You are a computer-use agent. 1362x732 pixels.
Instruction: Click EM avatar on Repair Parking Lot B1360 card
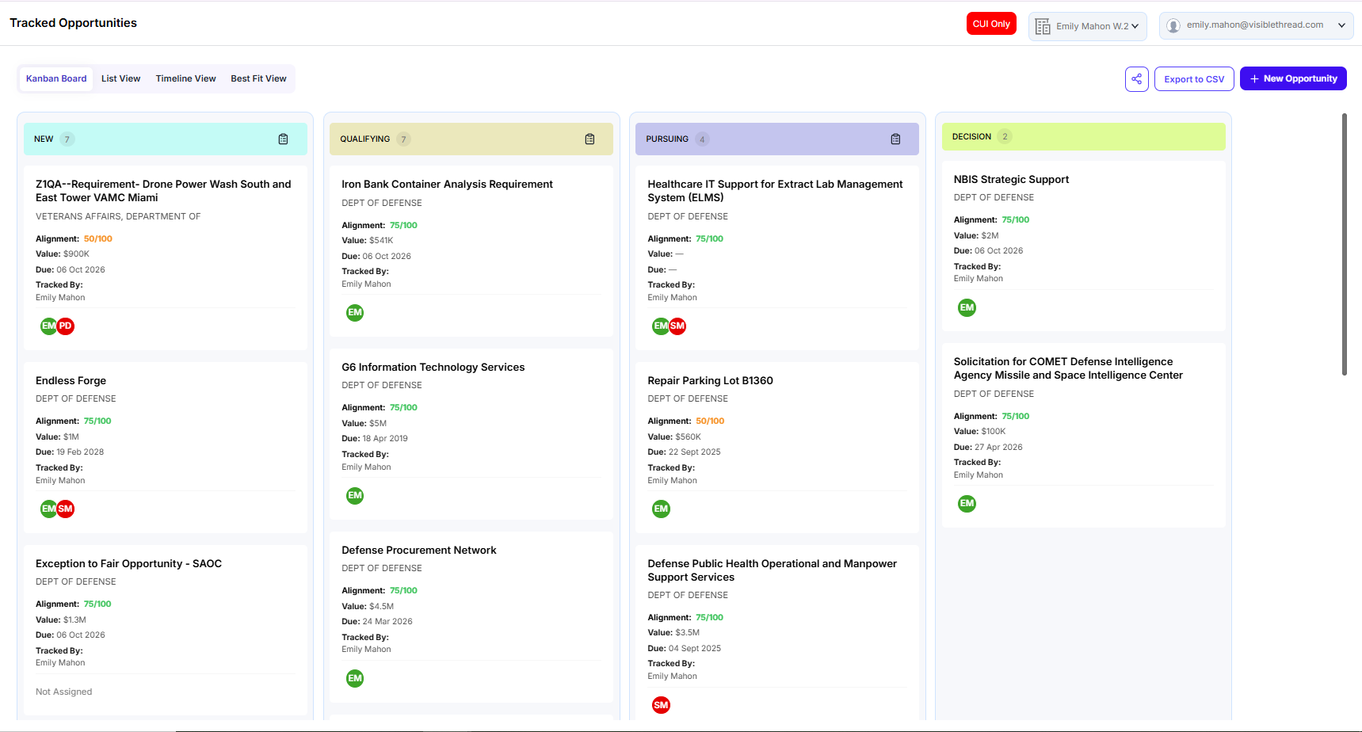click(x=661, y=509)
